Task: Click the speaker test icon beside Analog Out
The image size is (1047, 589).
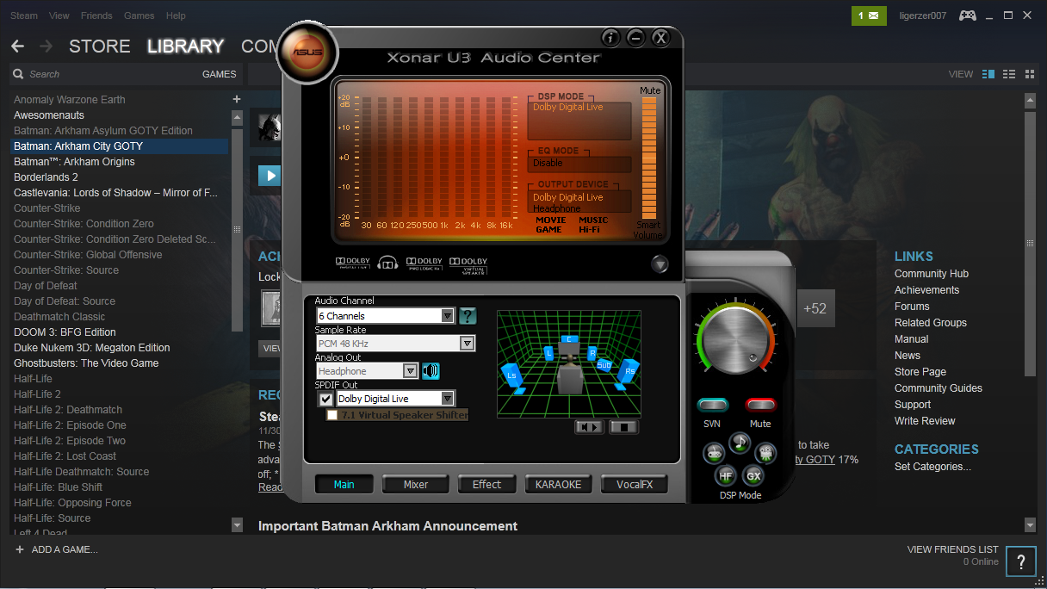Action: coord(431,371)
